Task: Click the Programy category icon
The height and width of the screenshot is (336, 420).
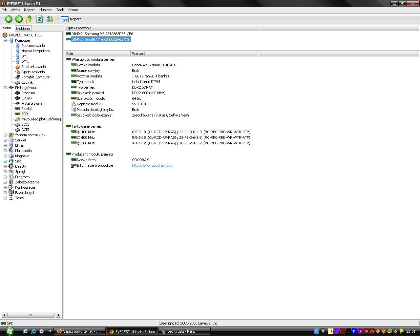Action: [11, 177]
